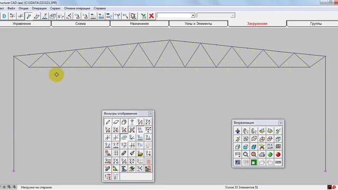The height and width of the screenshot is (190, 338).
Task: Click status text Нагрузки на стержни
Action: pos(36,187)
